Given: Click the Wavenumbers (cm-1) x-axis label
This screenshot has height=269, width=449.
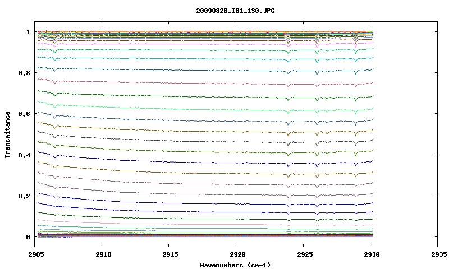Looking at the screenshot, I should coord(235,265).
